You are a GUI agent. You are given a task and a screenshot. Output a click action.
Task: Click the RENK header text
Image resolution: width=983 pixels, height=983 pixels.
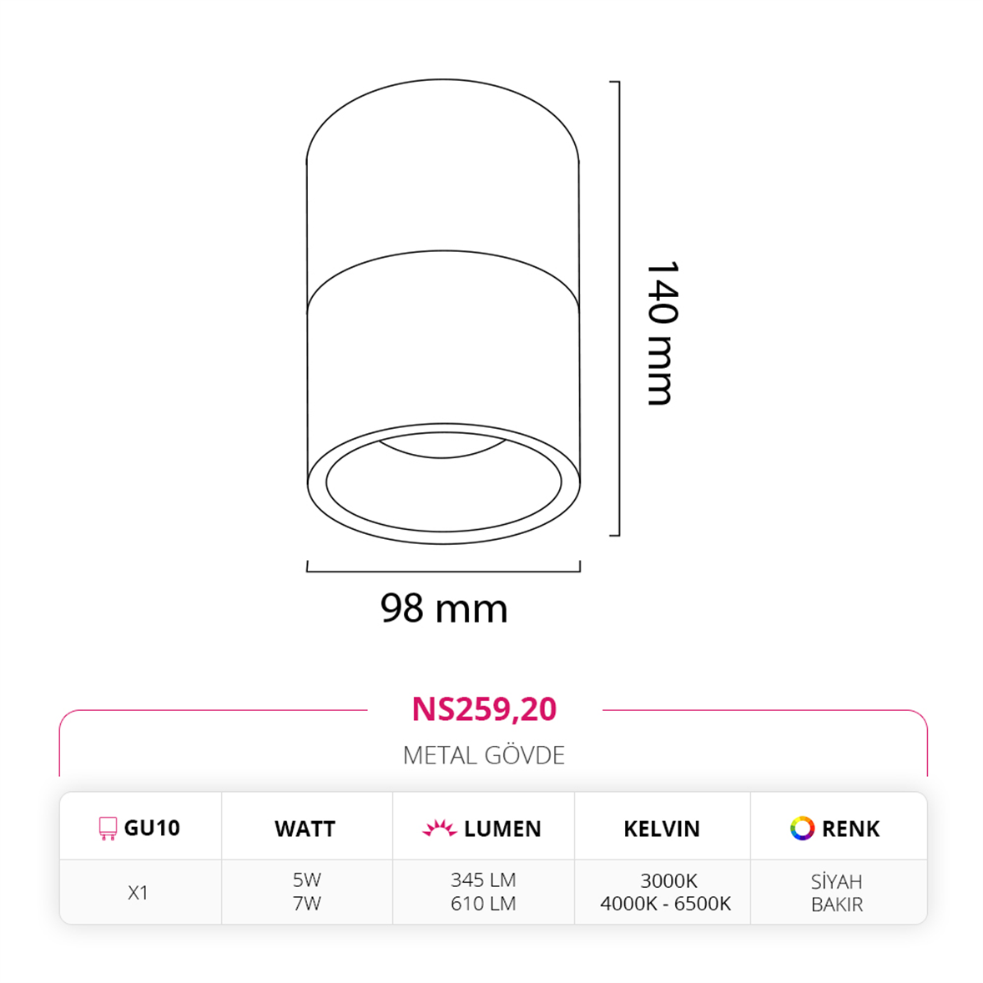(850, 829)
